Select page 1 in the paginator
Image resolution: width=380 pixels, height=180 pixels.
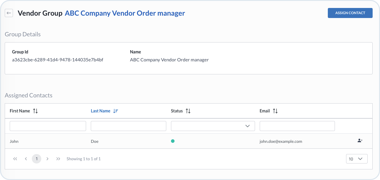[x=37, y=159]
